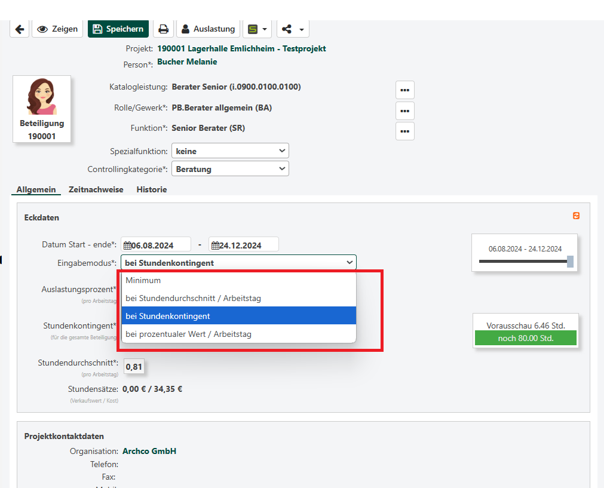Click the Auslastung button
The height and width of the screenshot is (488, 604).
pyautogui.click(x=209, y=29)
